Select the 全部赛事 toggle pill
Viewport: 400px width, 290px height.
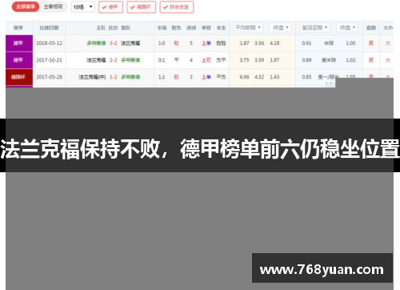point(26,6)
